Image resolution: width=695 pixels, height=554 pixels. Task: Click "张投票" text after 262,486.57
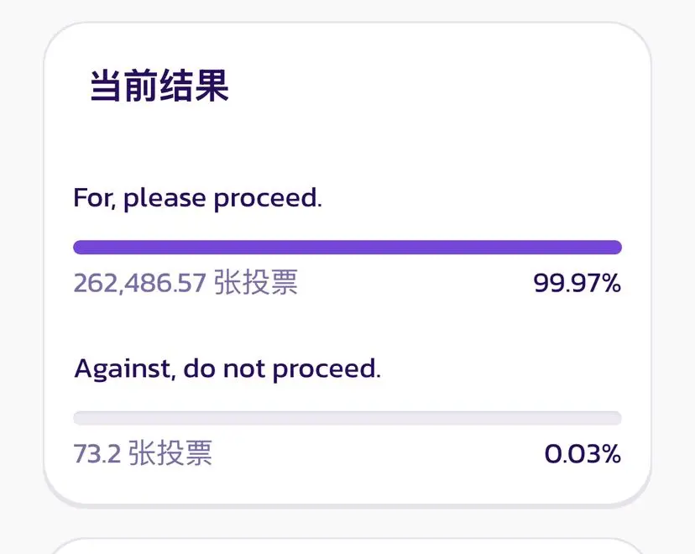256,284
